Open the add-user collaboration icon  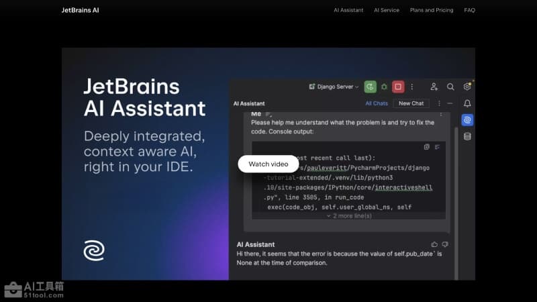[x=434, y=87]
